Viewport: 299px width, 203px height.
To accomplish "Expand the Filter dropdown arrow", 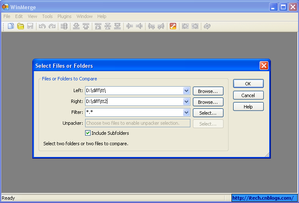I will click(x=186, y=112).
